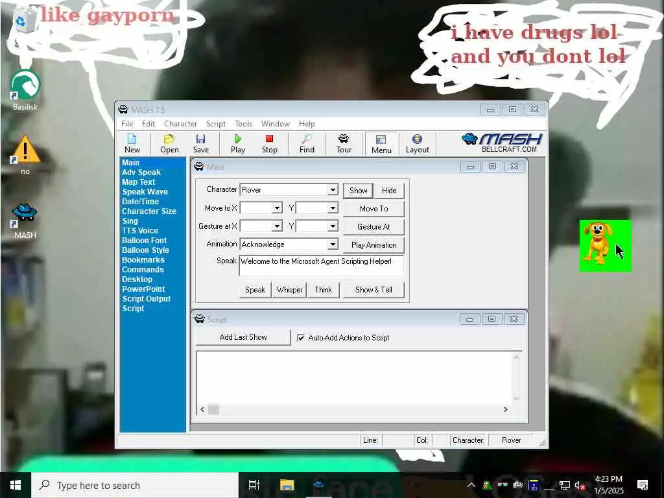Click the Gesture At button
This screenshot has width=664, height=498.
click(373, 226)
